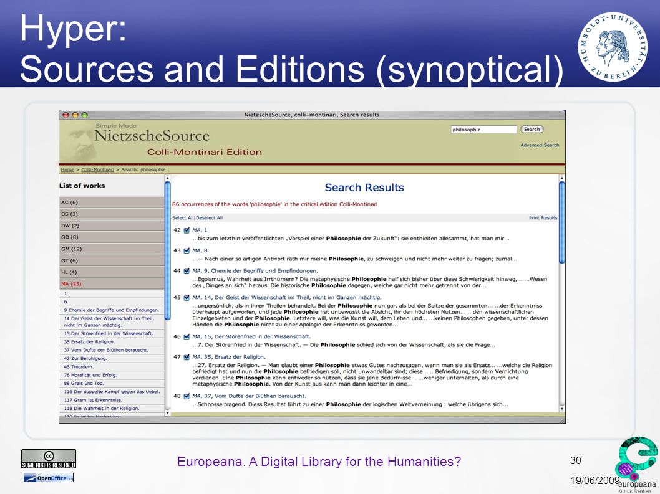Select sidebar item 35 Ersatz der Religion
Screen dimensions: 660x494
[x=112, y=342]
